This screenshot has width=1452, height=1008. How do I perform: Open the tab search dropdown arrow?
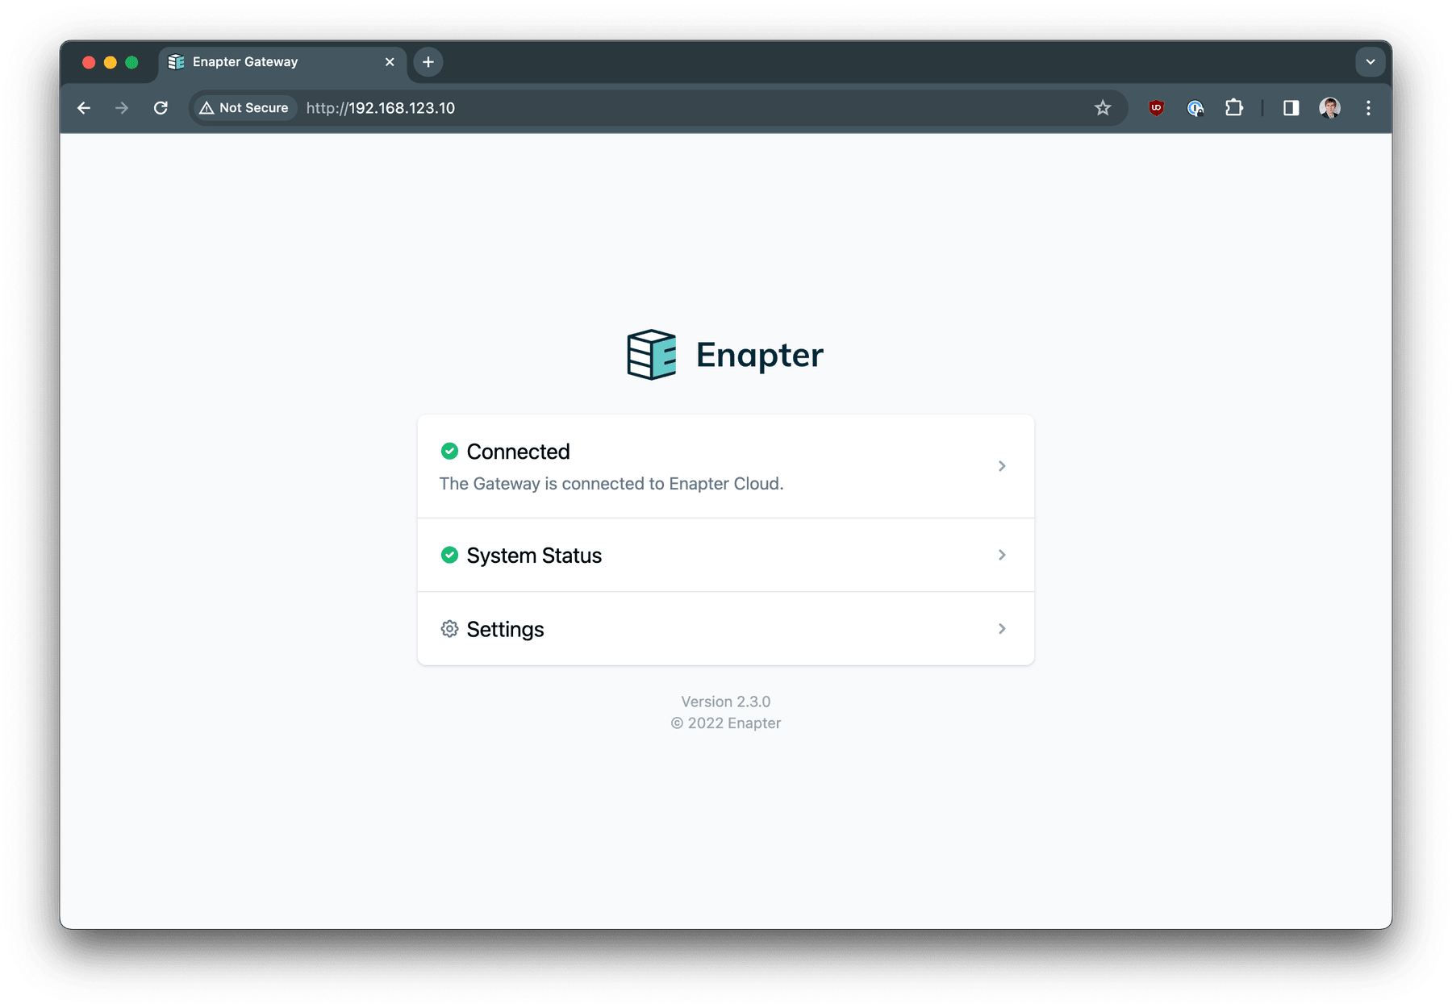(x=1369, y=61)
